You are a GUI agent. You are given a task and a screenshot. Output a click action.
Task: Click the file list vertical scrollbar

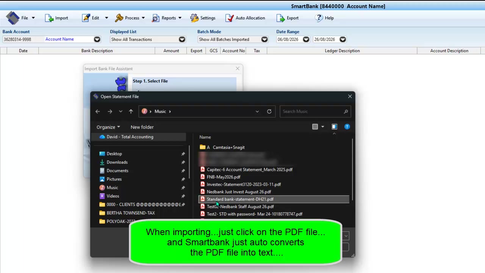[x=353, y=169]
